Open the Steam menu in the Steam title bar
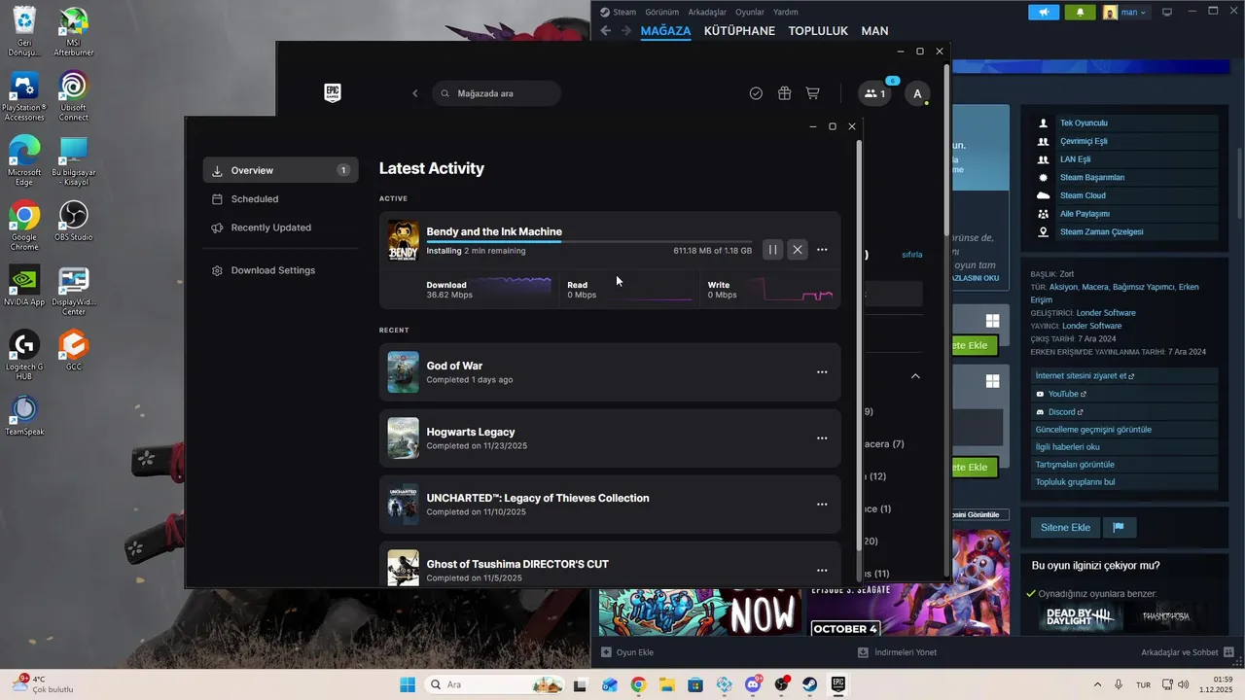The image size is (1245, 700). click(x=624, y=12)
